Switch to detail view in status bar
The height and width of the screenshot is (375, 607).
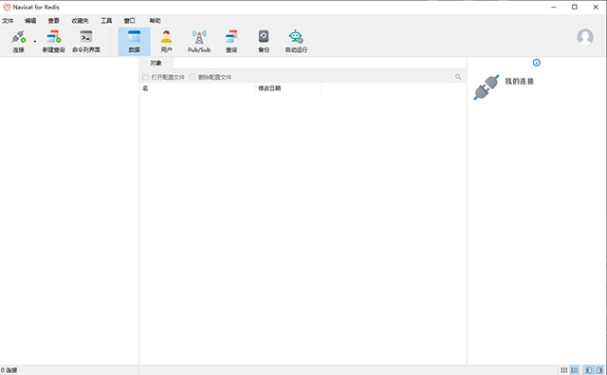tap(575, 370)
